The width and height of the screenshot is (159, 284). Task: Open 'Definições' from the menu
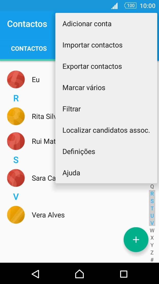point(79,152)
